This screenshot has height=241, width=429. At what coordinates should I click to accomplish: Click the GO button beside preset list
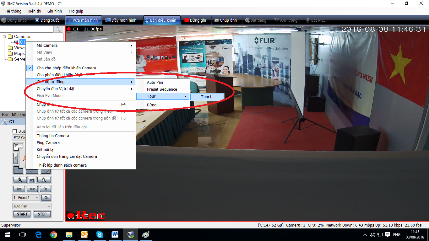[46, 198]
